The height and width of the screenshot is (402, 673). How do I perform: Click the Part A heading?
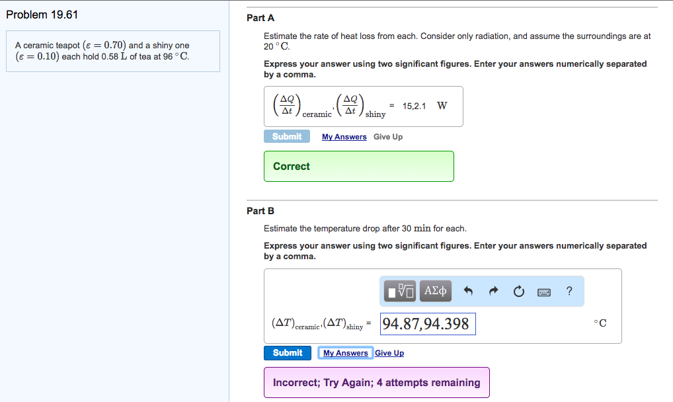(260, 18)
